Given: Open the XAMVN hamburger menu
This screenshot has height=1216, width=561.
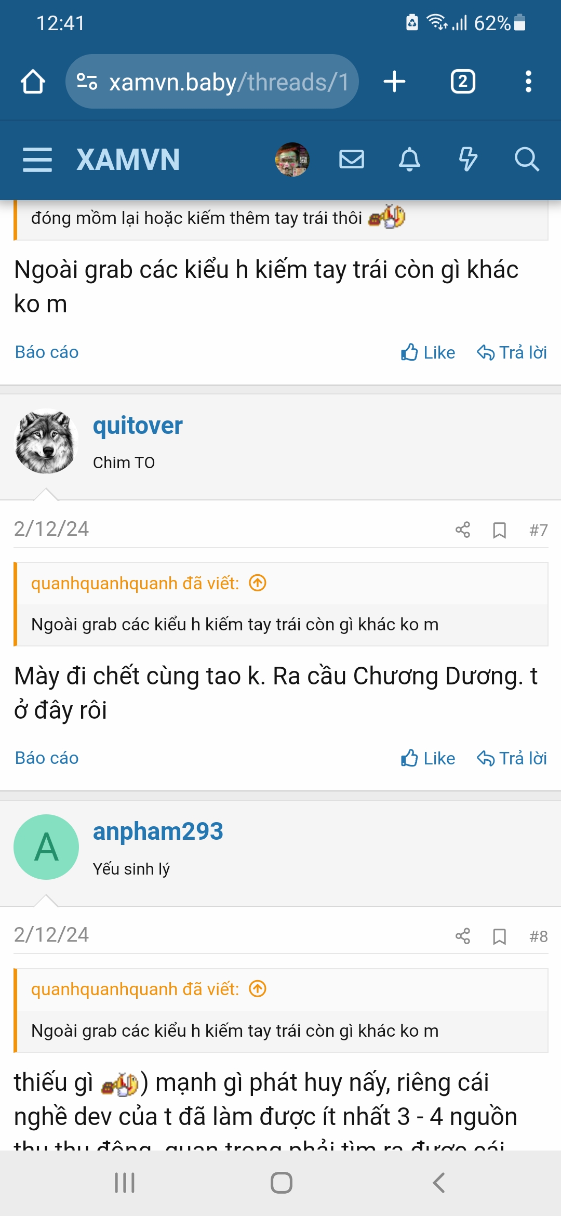Looking at the screenshot, I should [x=37, y=160].
